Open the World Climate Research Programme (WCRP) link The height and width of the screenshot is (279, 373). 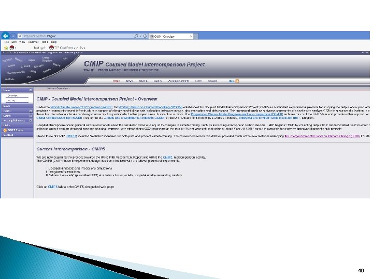[x=81, y=107]
